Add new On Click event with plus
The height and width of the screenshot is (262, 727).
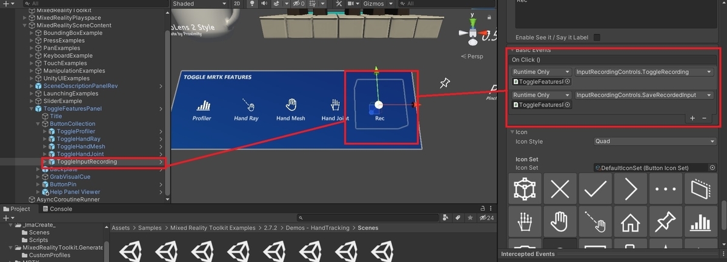(x=692, y=119)
